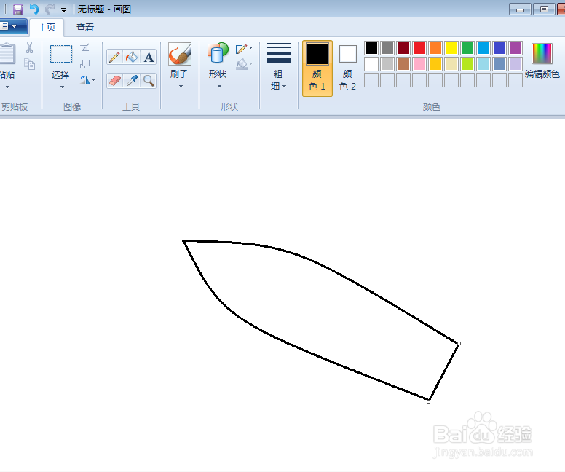This screenshot has height=472, width=565.
Task: Click the Resize image icon
Action: coord(84,64)
